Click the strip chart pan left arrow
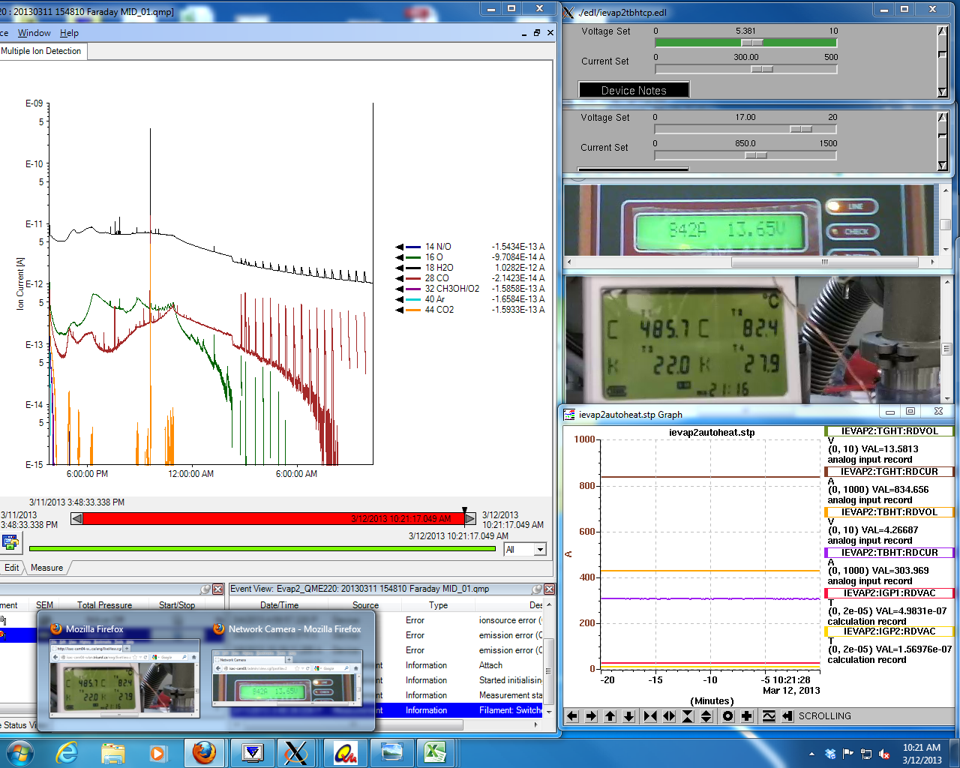 pos(572,716)
